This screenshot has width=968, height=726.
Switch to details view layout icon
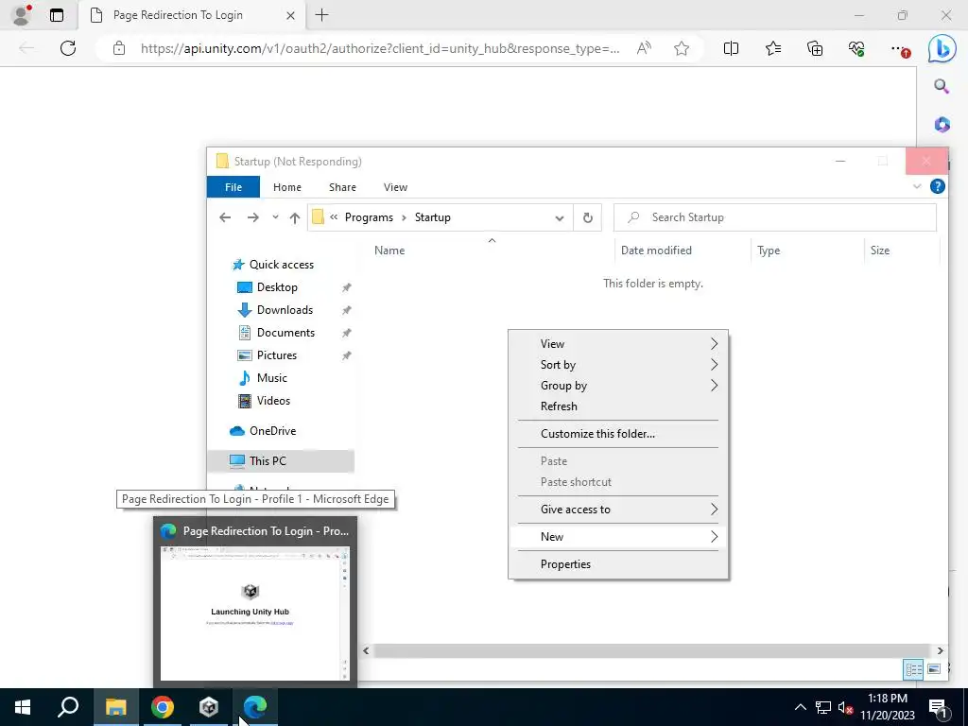tap(914, 668)
